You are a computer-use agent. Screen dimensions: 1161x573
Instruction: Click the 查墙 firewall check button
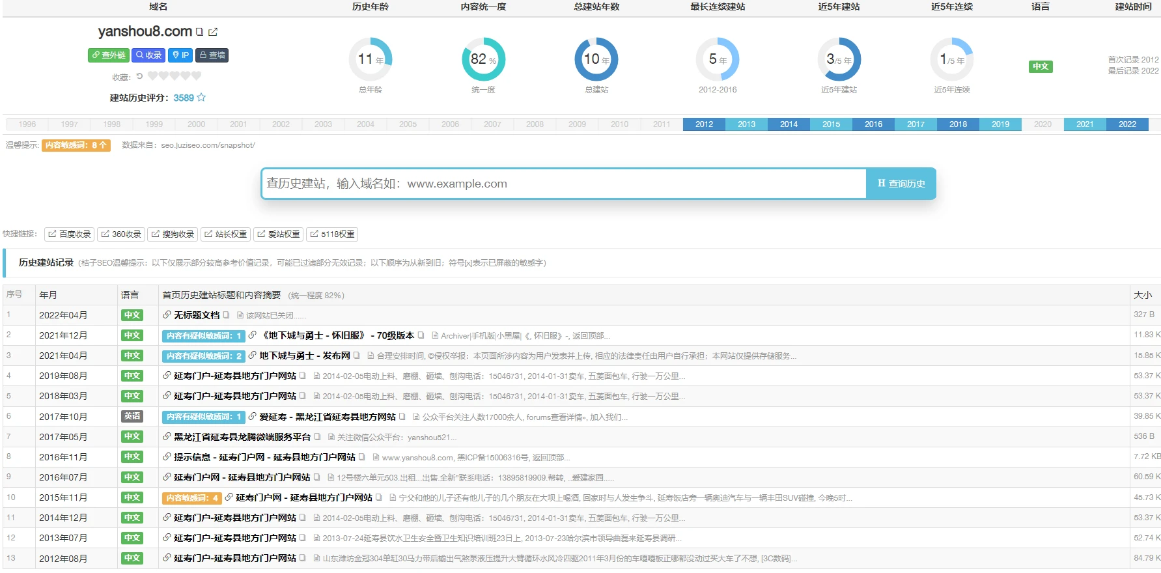click(212, 55)
